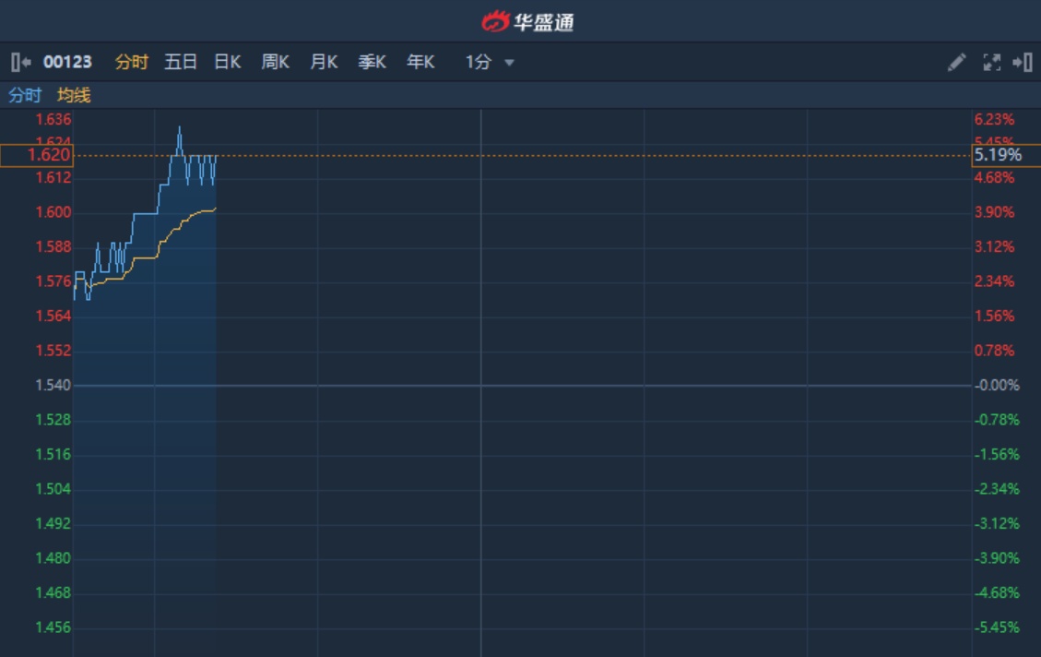Click the -2.34% axis label
Screen dimensions: 1041x657
point(997,489)
